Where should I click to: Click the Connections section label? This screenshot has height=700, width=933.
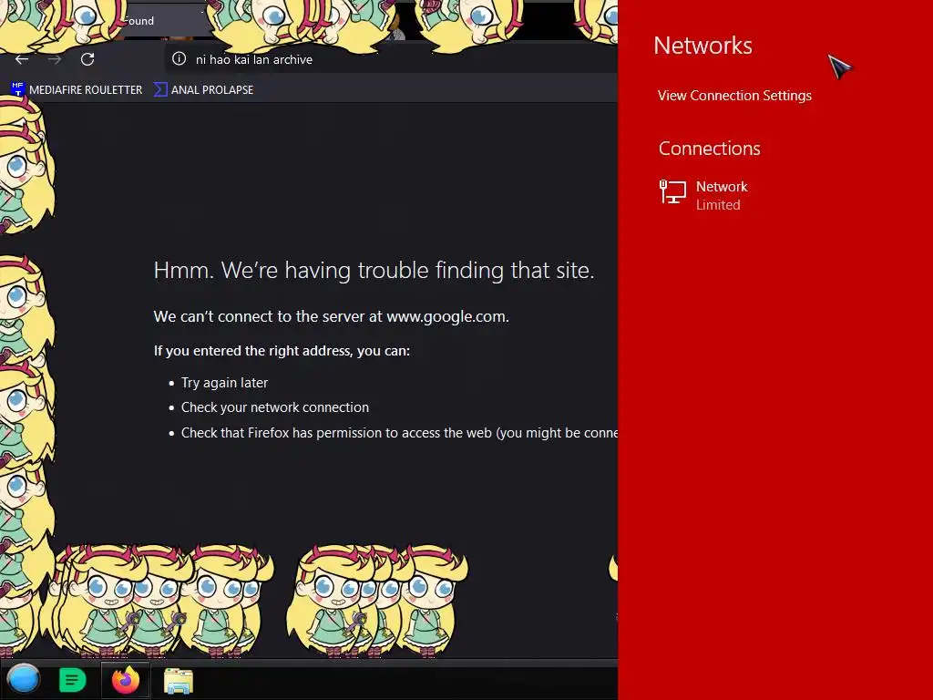point(709,149)
